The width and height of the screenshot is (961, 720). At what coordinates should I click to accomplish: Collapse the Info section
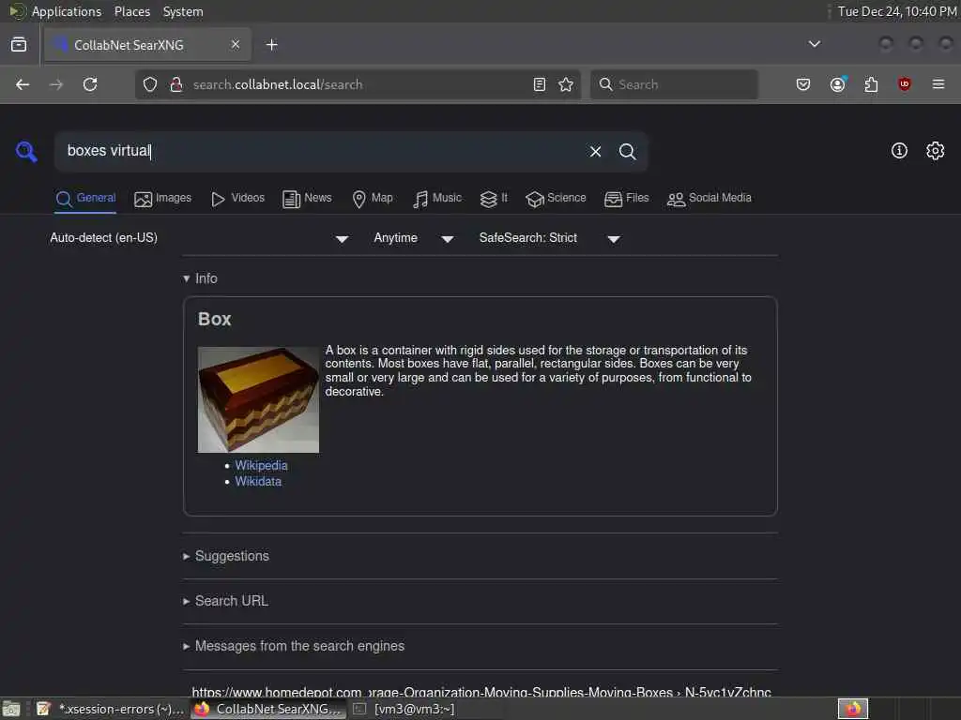[200, 278]
